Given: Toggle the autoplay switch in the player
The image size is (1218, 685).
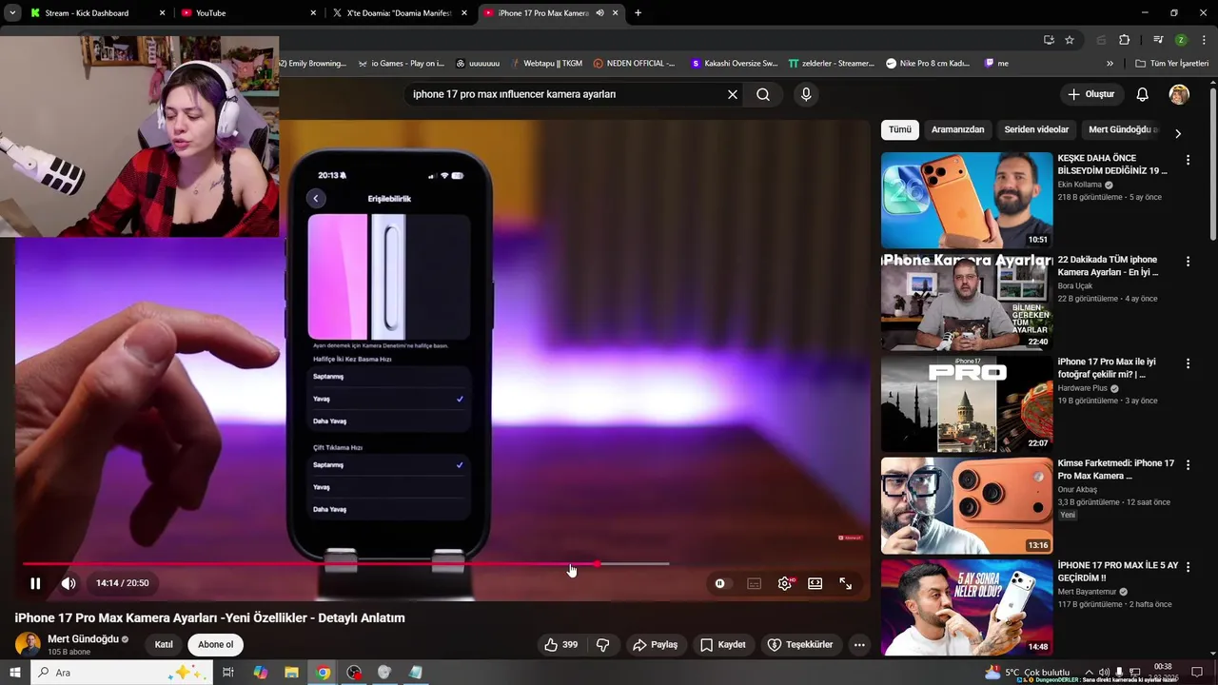Looking at the screenshot, I should coord(722,583).
